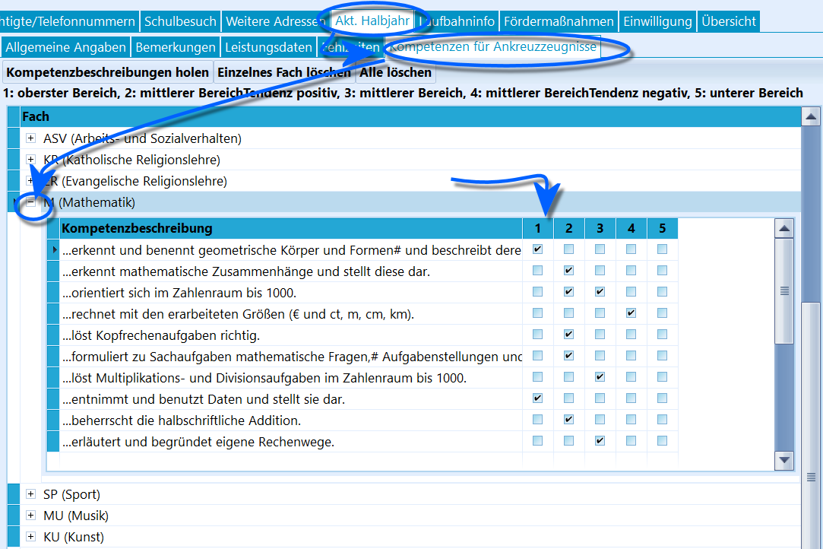
Task: Uncheck rating 2 for Kopfrechenaufgaben row
Action: 568,334
